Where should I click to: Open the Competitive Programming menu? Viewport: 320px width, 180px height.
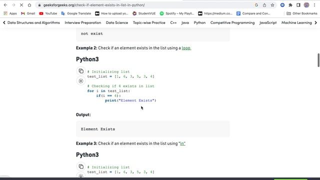click(232, 22)
